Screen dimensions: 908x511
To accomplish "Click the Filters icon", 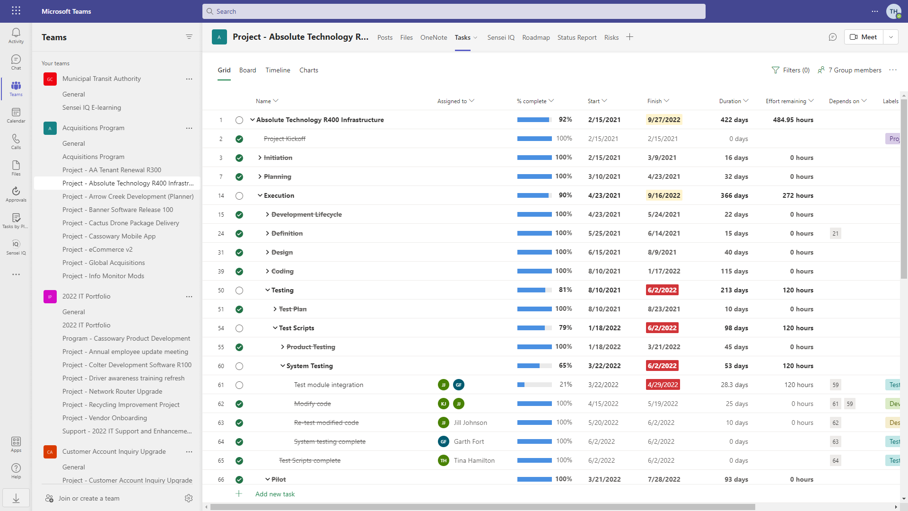I will point(776,69).
